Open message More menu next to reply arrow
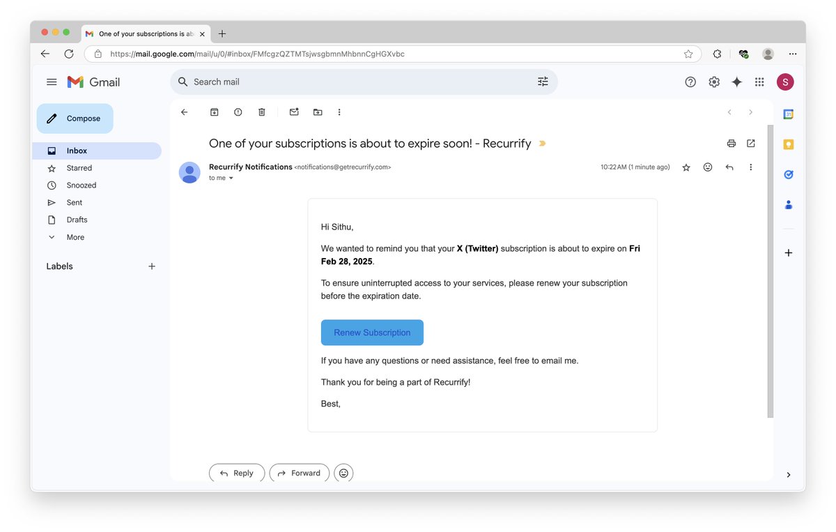This screenshot has height=532, width=836. tap(750, 167)
